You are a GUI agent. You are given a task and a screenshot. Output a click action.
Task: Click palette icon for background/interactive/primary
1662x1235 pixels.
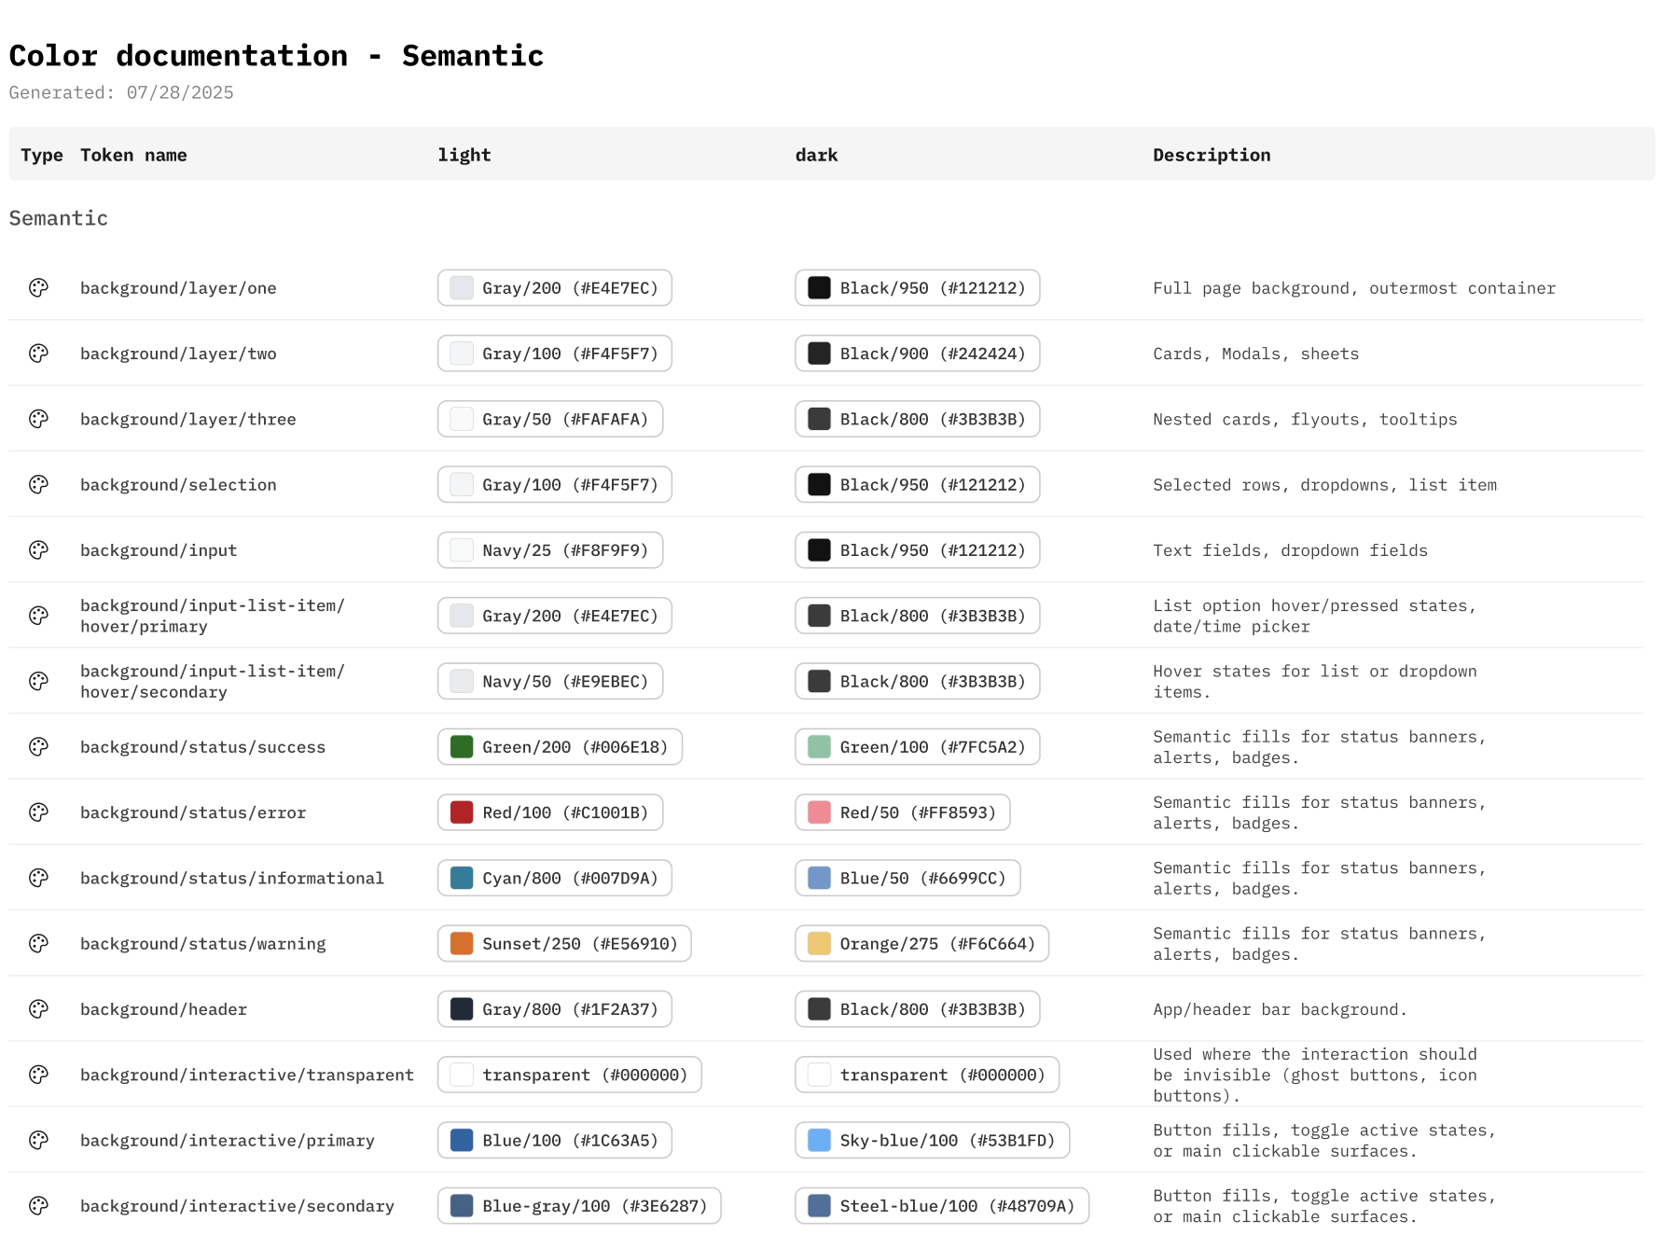[x=38, y=1140]
